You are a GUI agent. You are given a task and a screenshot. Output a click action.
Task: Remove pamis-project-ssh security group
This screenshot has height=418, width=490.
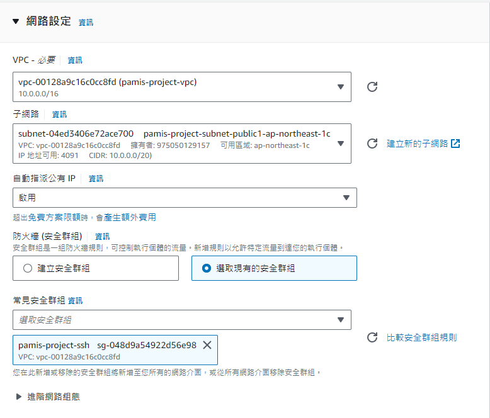(x=207, y=345)
